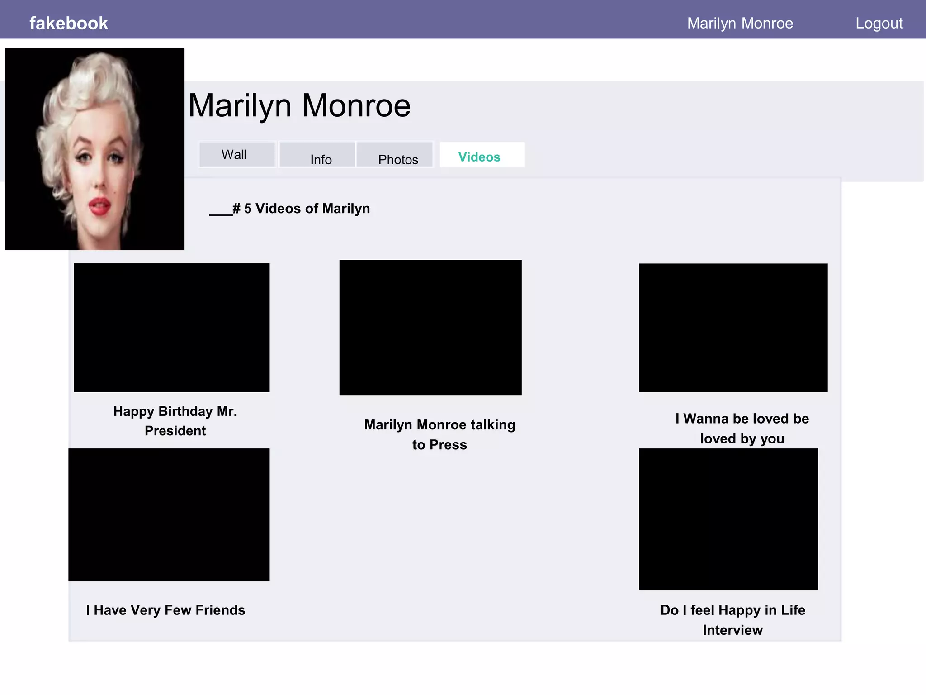Click the Do I feel Happy in Life caption
The image size is (926, 695).
click(733, 620)
